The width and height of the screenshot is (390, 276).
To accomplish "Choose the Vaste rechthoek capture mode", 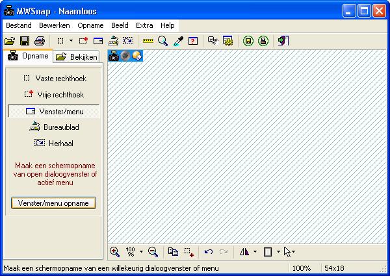I will 54,78.
